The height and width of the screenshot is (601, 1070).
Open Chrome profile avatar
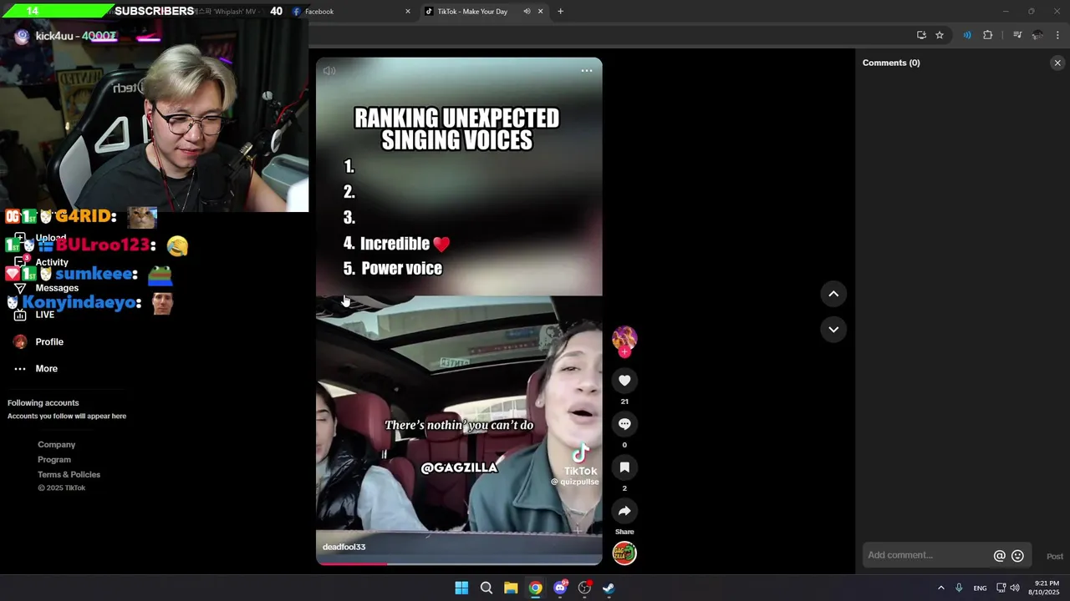1037,35
